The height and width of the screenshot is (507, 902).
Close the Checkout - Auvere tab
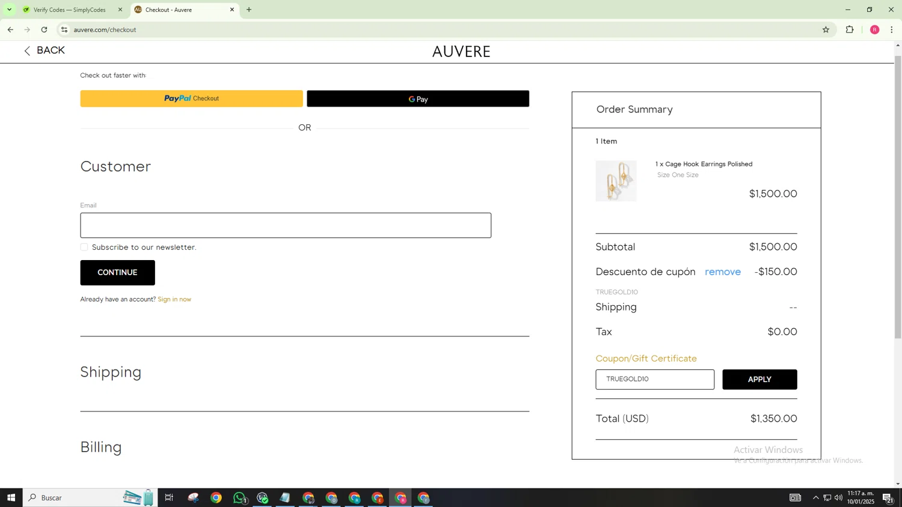tap(232, 10)
